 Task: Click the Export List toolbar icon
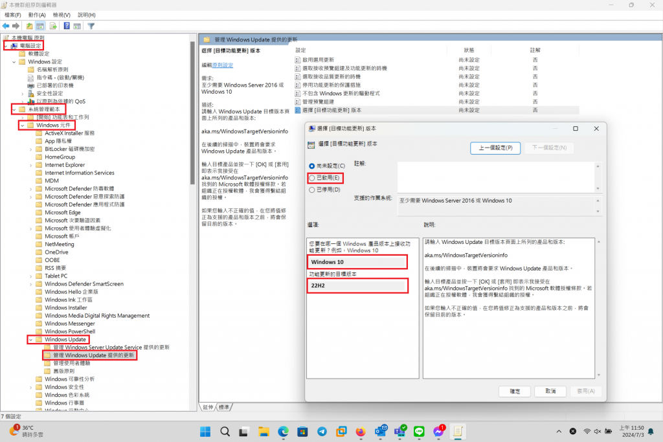coord(53,26)
